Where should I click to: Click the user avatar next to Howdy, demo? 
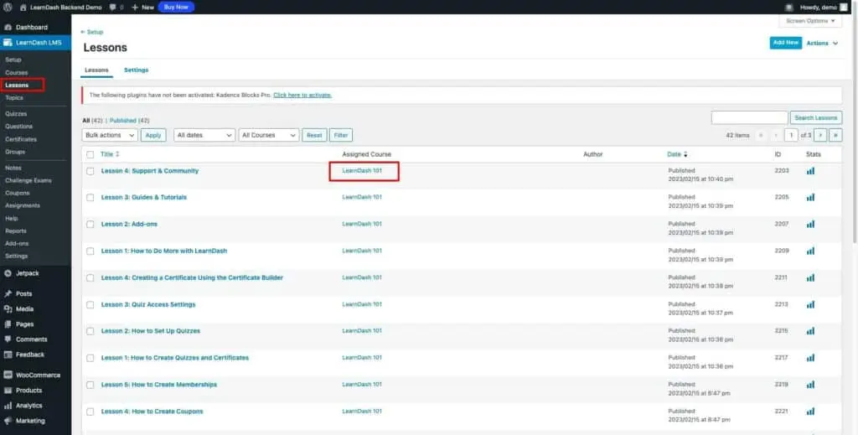pos(843,7)
